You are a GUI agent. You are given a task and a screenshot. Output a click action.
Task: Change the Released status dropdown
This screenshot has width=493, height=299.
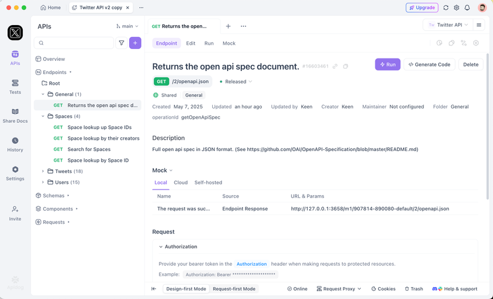pos(236,81)
